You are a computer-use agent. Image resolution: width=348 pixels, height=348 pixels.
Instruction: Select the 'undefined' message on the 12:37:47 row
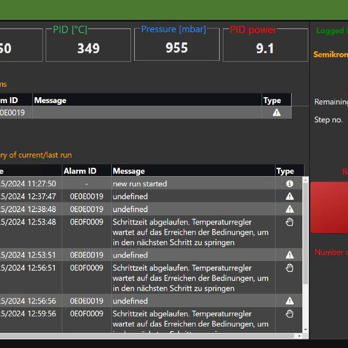[130, 196]
